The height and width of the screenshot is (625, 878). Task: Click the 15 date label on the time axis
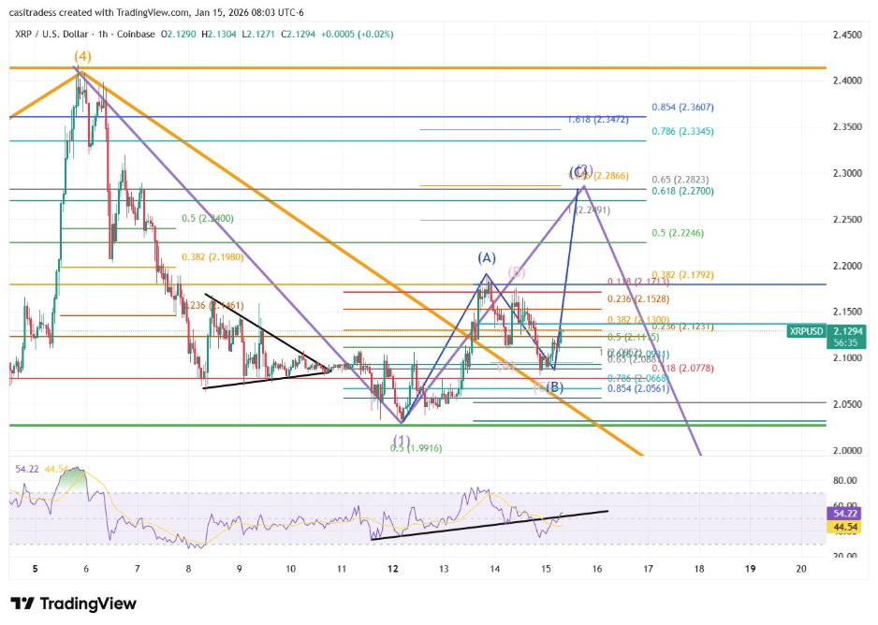point(546,568)
